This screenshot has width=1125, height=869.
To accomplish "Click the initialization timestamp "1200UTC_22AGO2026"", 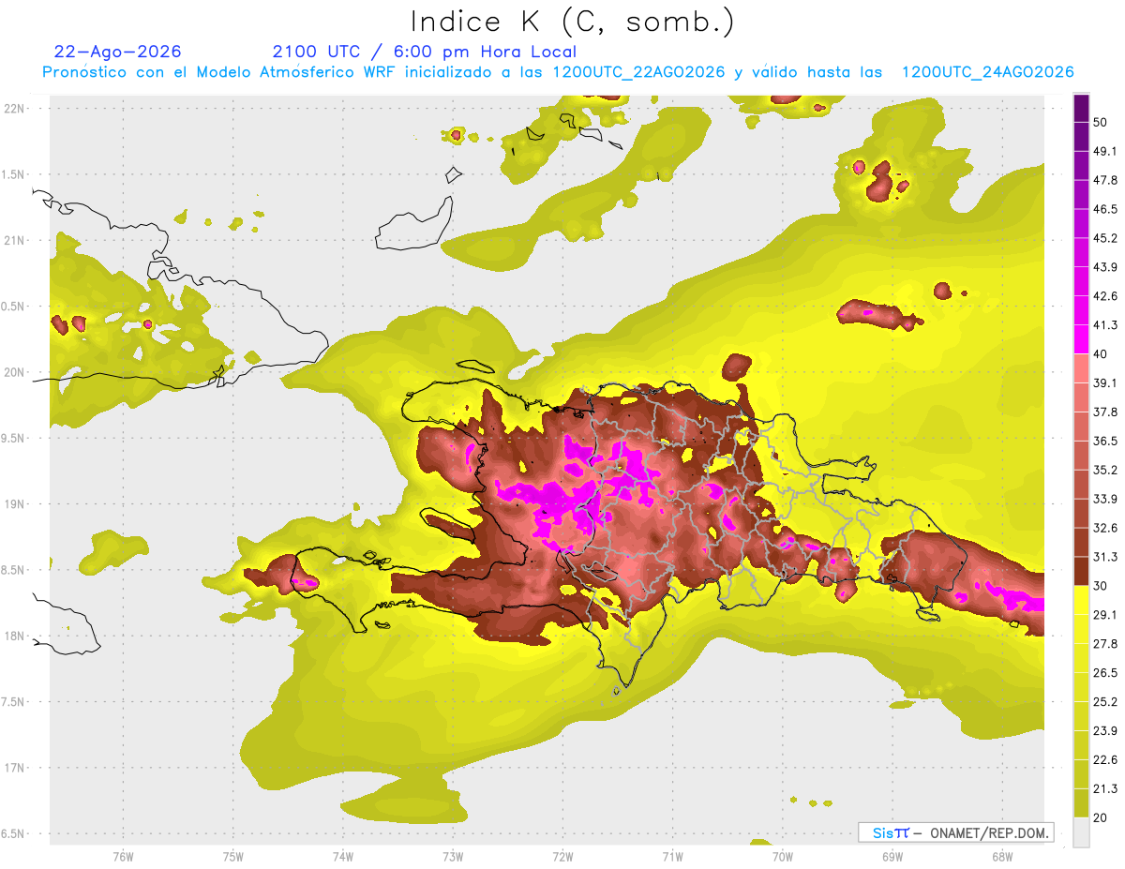I will click(x=639, y=72).
